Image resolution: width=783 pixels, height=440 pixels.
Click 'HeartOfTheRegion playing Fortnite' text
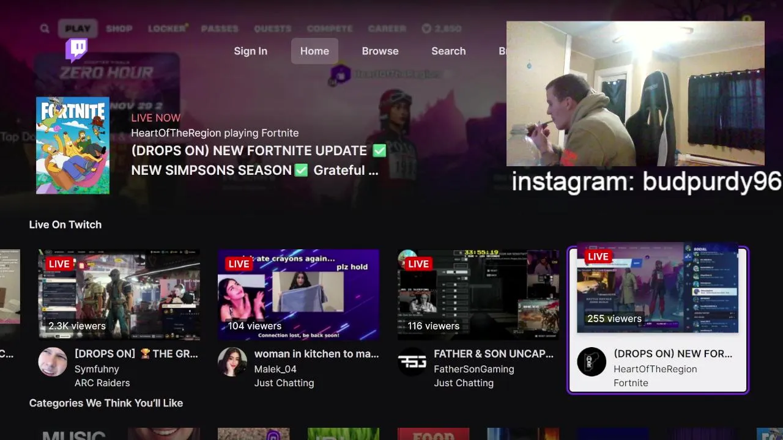coord(215,133)
